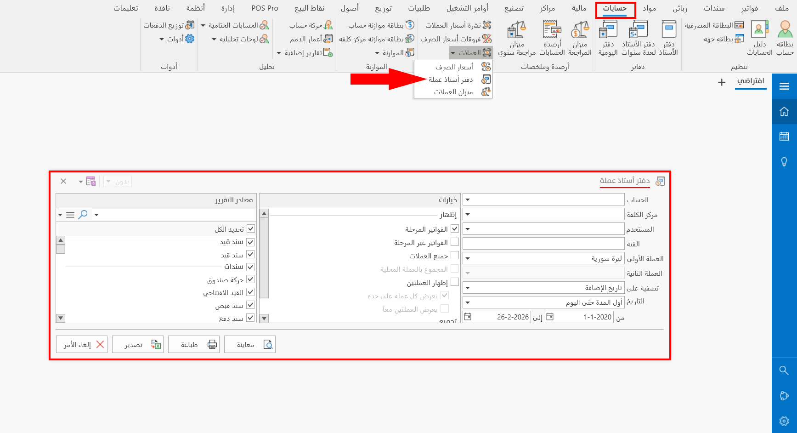Open the المستخدم user dropdown
The height and width of the screenshot is (433, 797).
[468, 229]
